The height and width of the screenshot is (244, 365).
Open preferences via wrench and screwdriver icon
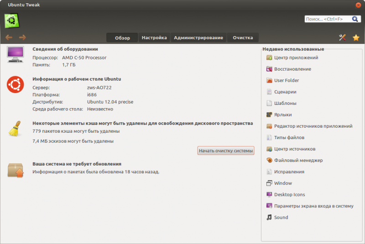click(x=342, y=37)
